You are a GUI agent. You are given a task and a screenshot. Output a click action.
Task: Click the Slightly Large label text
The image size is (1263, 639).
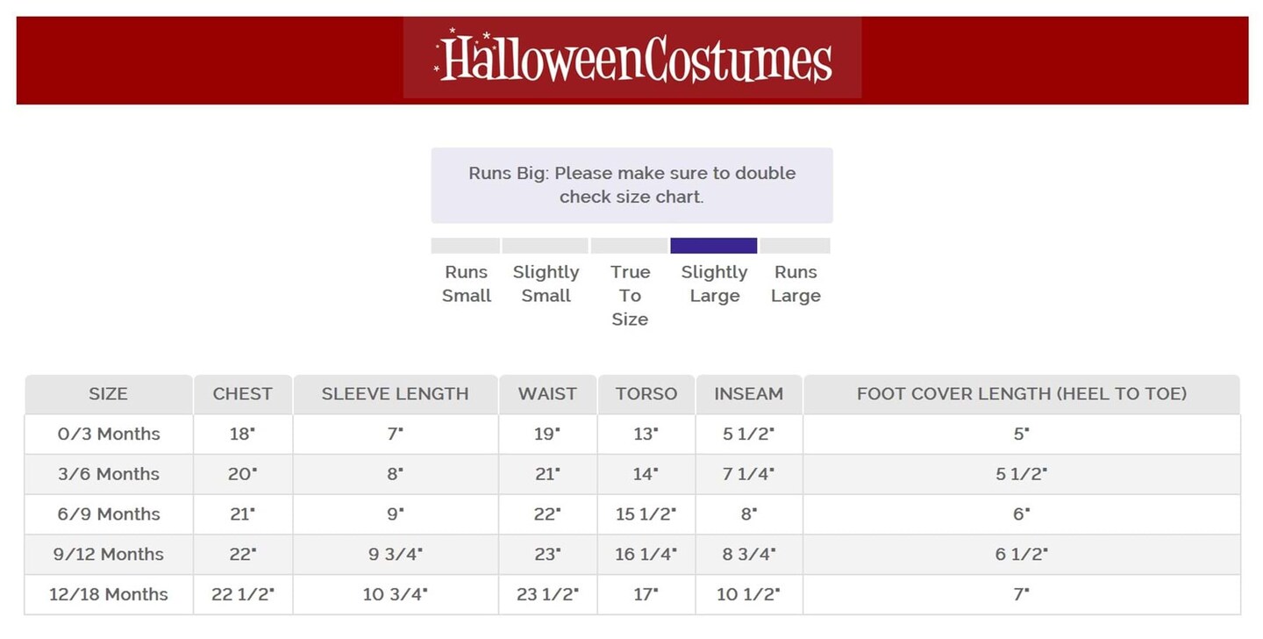coord(714,284)
